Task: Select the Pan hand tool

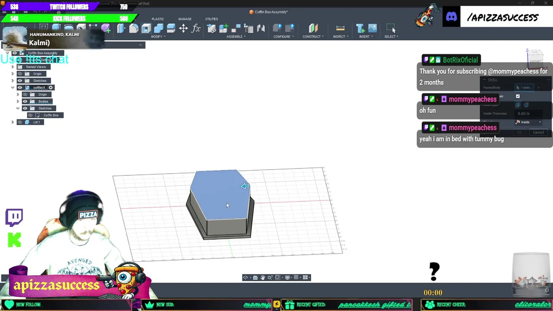Action: click(262, 277)
